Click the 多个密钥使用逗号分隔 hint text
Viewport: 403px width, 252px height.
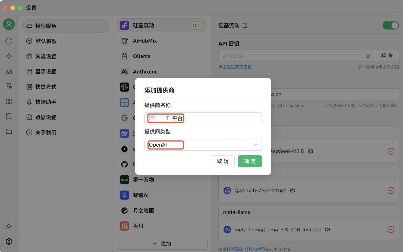378,67
